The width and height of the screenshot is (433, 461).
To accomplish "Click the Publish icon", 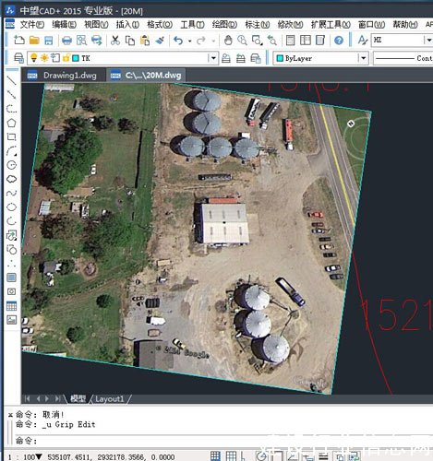I will click(97, 41).
